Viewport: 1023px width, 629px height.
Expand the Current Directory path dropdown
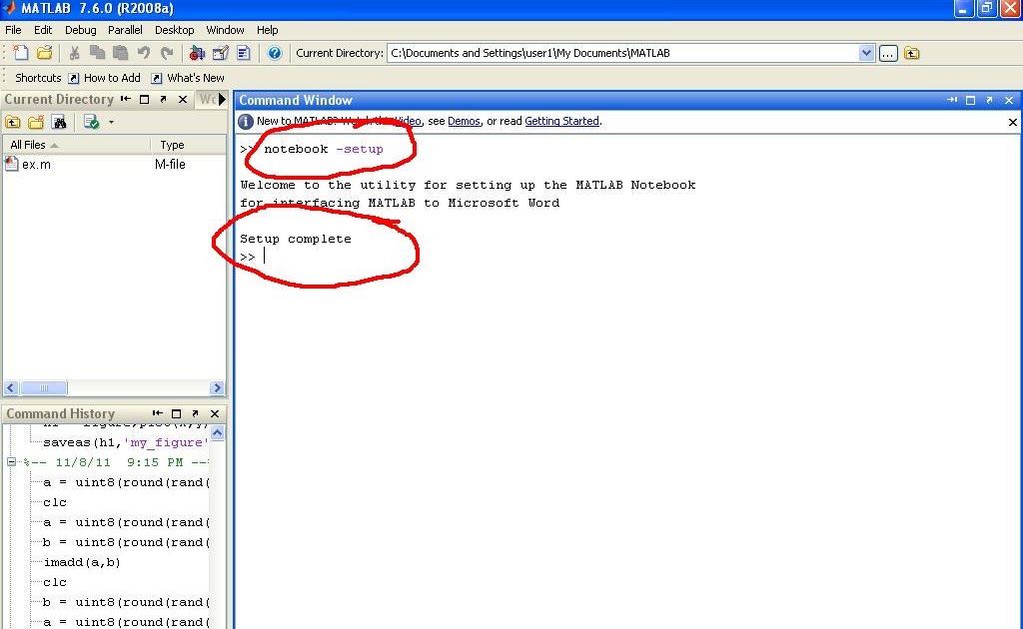866,54
